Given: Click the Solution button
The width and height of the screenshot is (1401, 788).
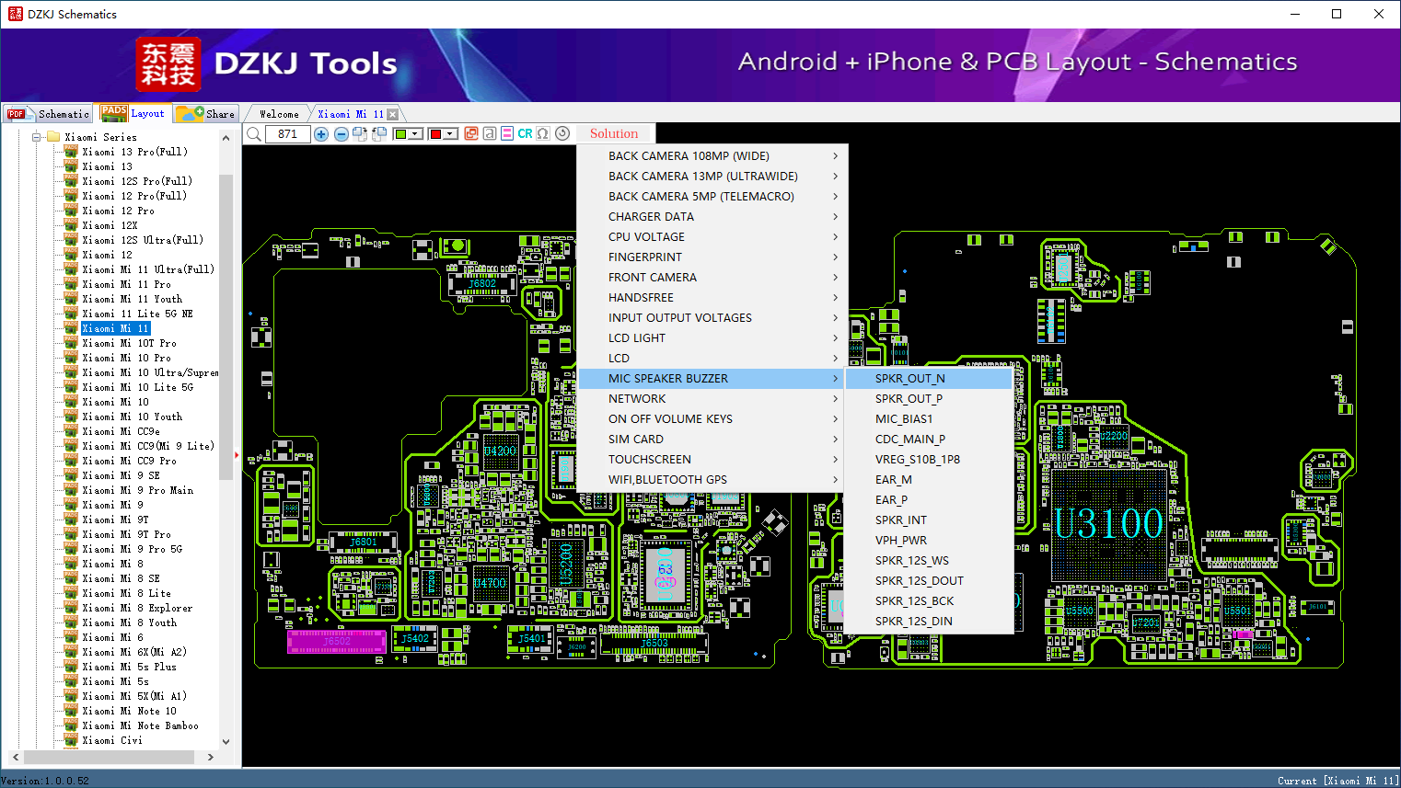Looking at the screenshot, I should point(614,133).
